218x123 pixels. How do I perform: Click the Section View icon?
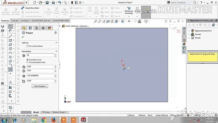pos(108,21)
